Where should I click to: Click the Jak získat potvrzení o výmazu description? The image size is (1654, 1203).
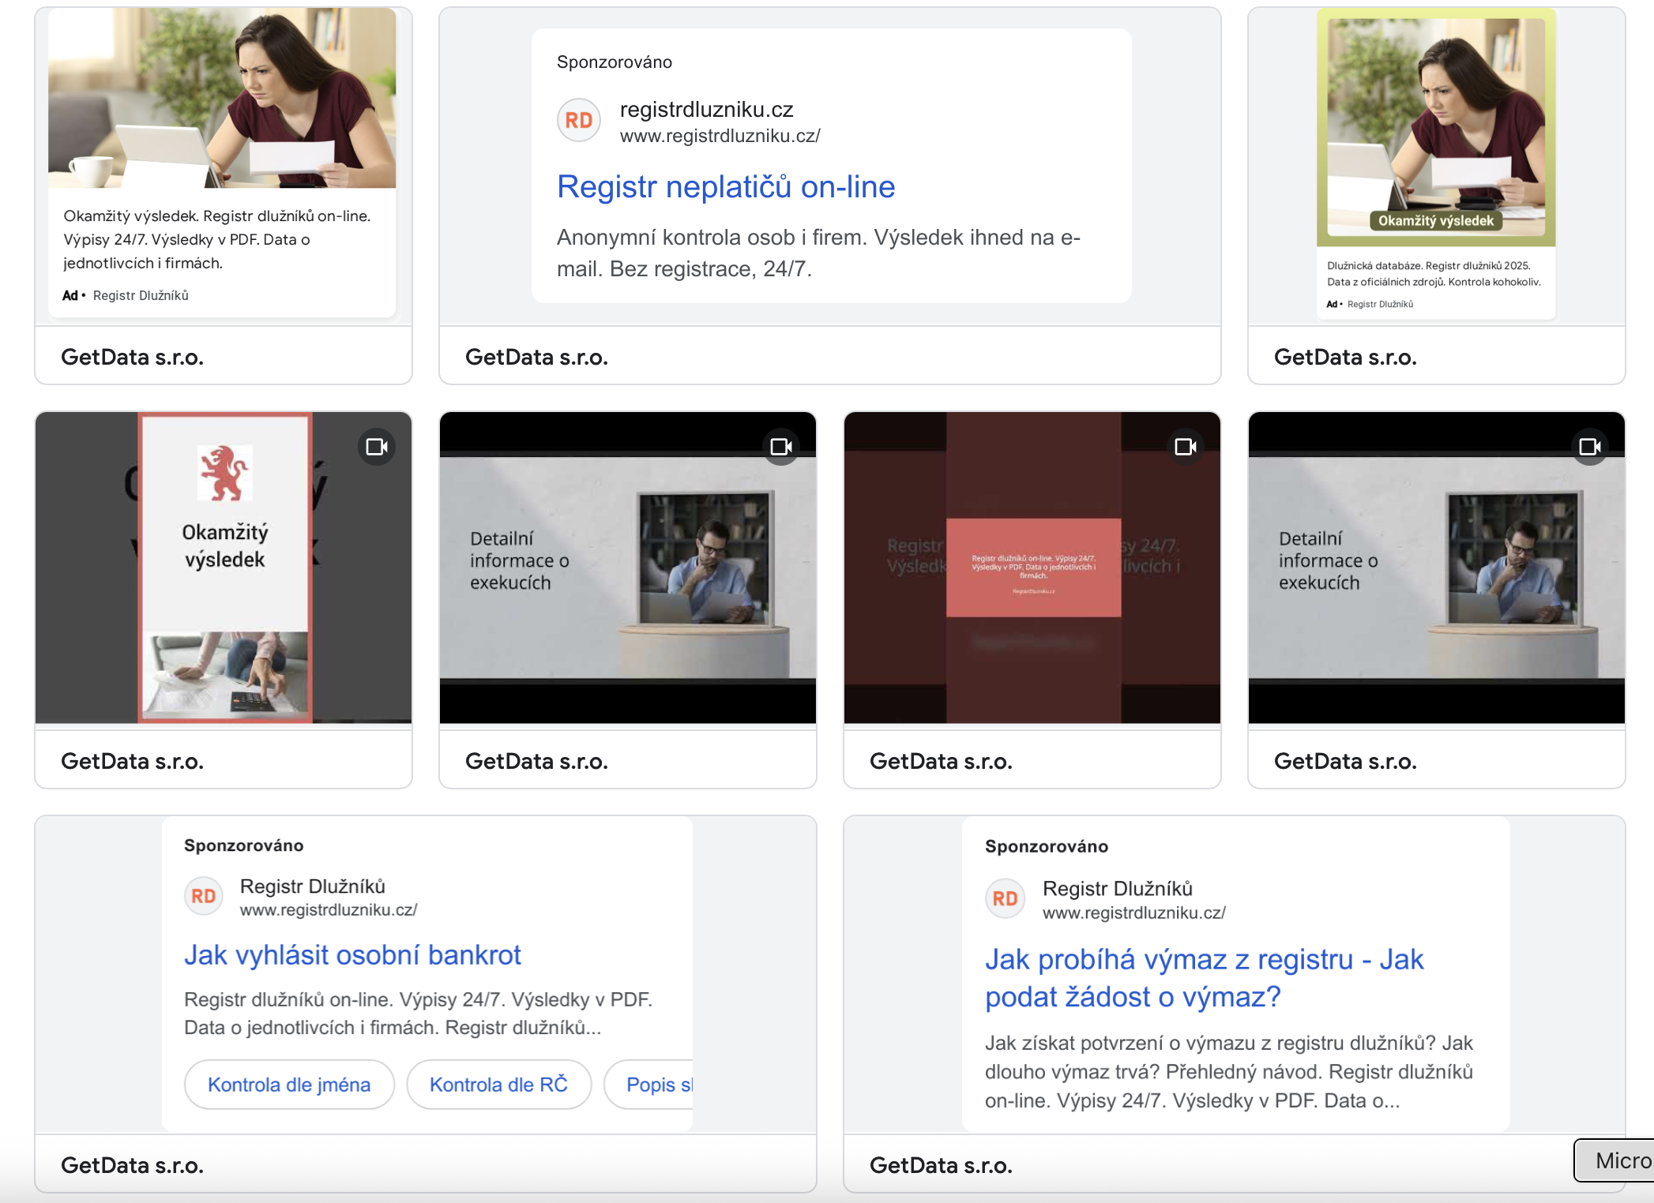point(1229,1072)
